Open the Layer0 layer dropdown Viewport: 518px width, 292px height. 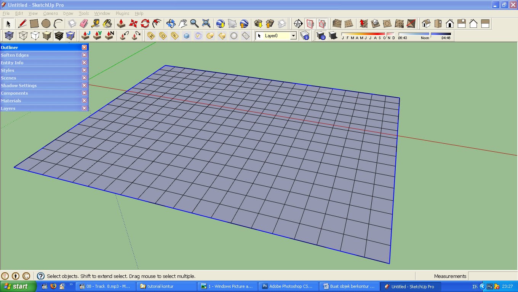[293, 36]
